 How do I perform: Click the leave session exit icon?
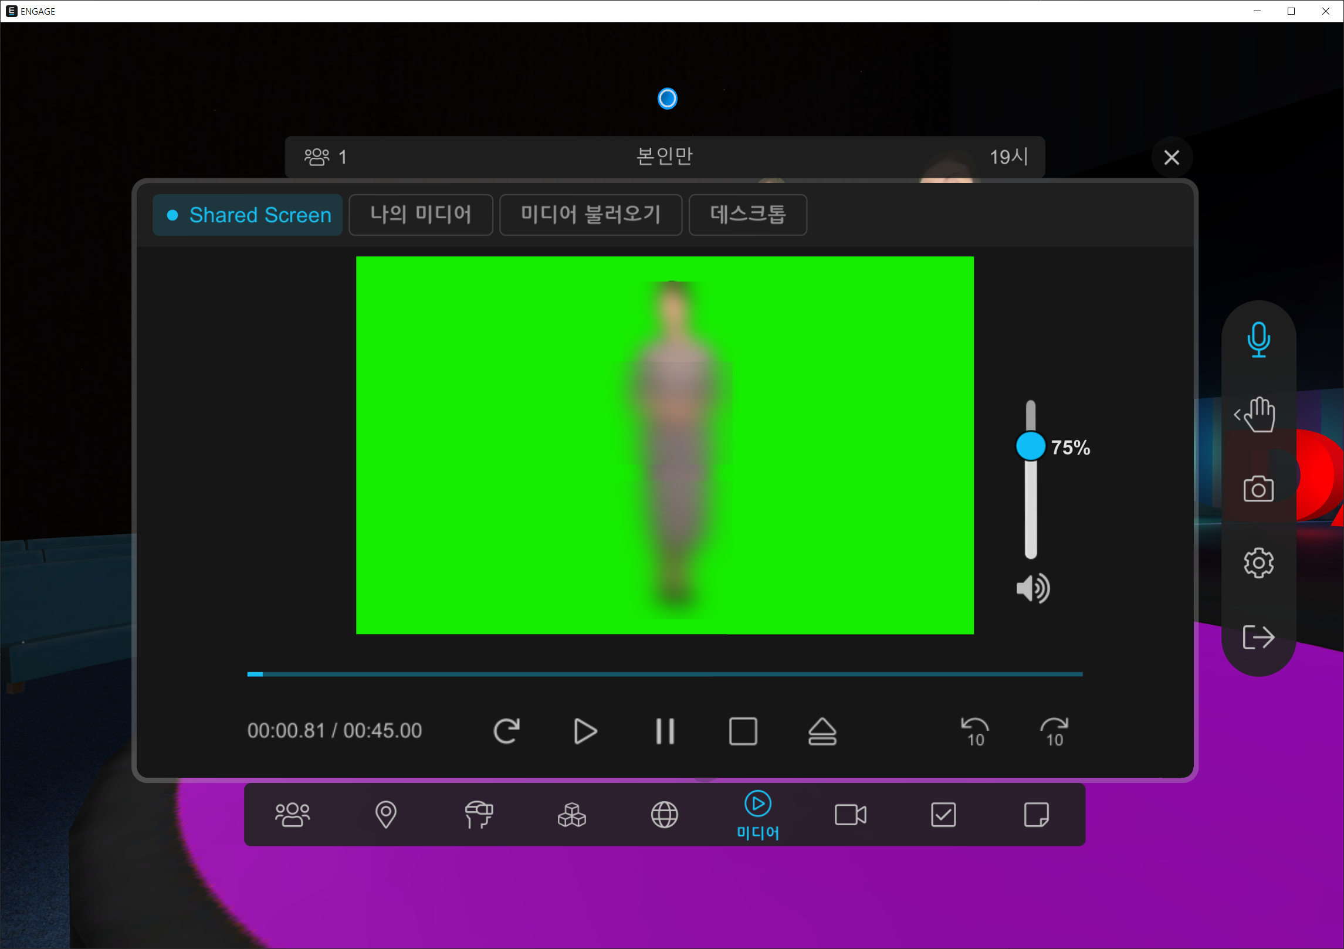point(1258,637)
